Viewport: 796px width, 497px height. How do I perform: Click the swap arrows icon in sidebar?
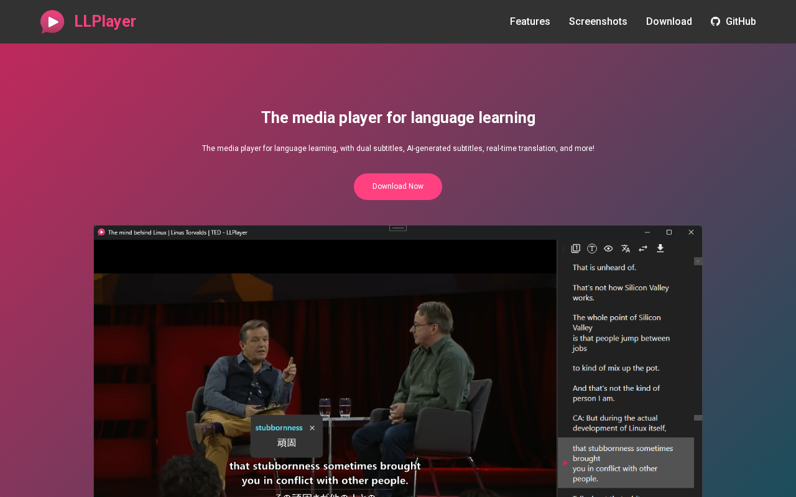pyautogui.click(x=643, y=248)
